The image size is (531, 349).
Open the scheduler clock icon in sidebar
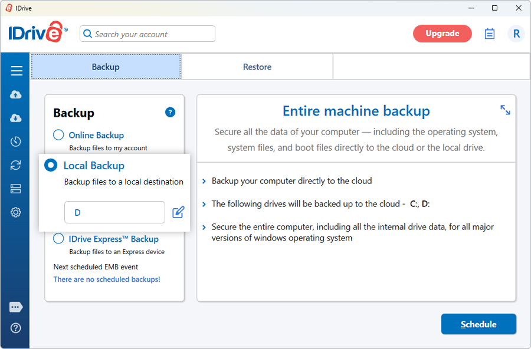click(15, 141)
